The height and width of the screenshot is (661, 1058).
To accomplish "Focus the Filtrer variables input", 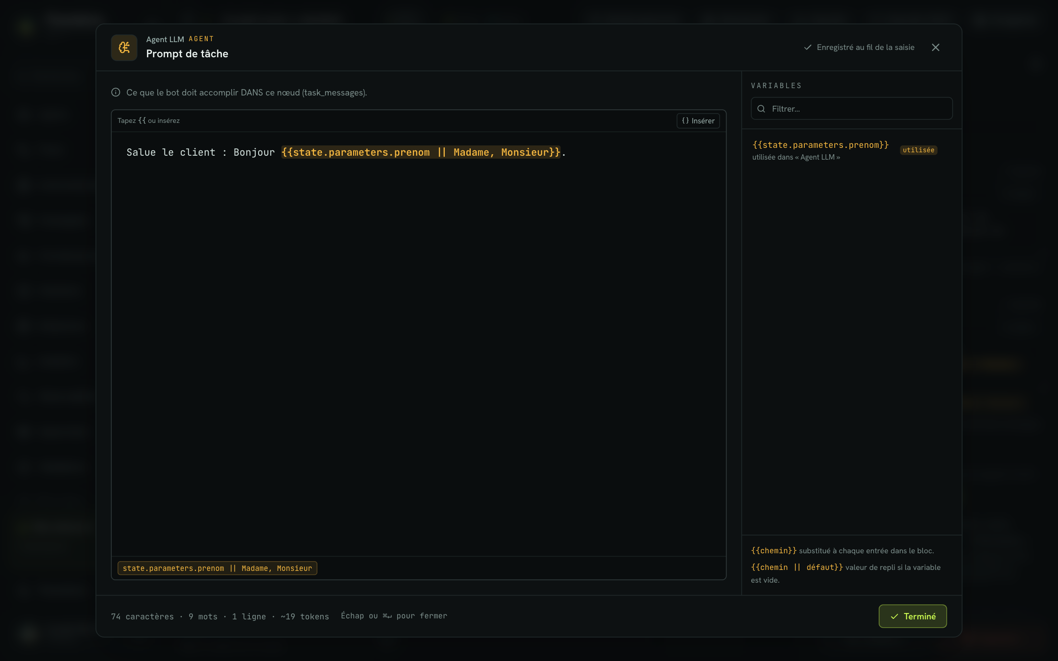I will tap(852, 109).
